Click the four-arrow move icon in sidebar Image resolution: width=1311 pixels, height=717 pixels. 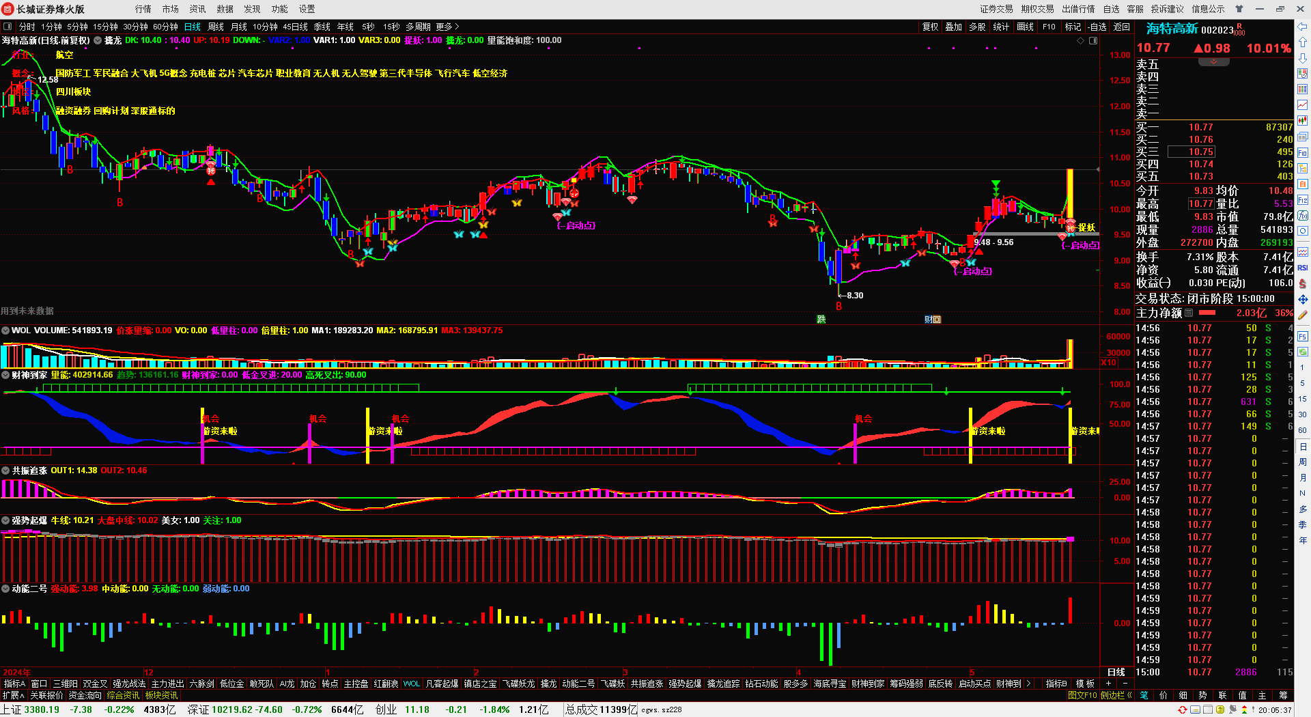[x=1303, y=299]
